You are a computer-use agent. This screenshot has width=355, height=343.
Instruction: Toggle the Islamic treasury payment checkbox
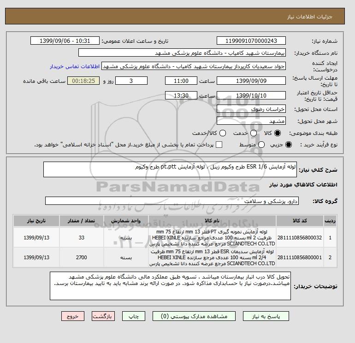[219, 145]
